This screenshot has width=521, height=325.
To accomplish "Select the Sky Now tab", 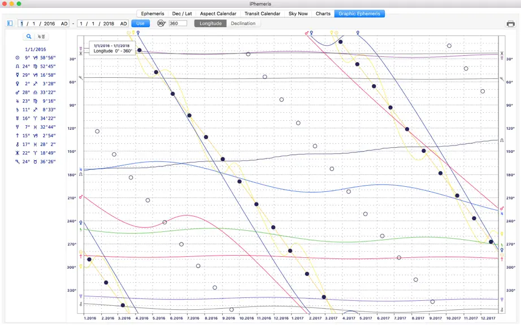I will (x=298, y=14).
